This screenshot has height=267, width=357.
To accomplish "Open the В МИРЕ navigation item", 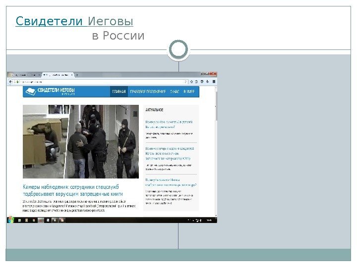I will pyautogui.click(x=189, y=91).
